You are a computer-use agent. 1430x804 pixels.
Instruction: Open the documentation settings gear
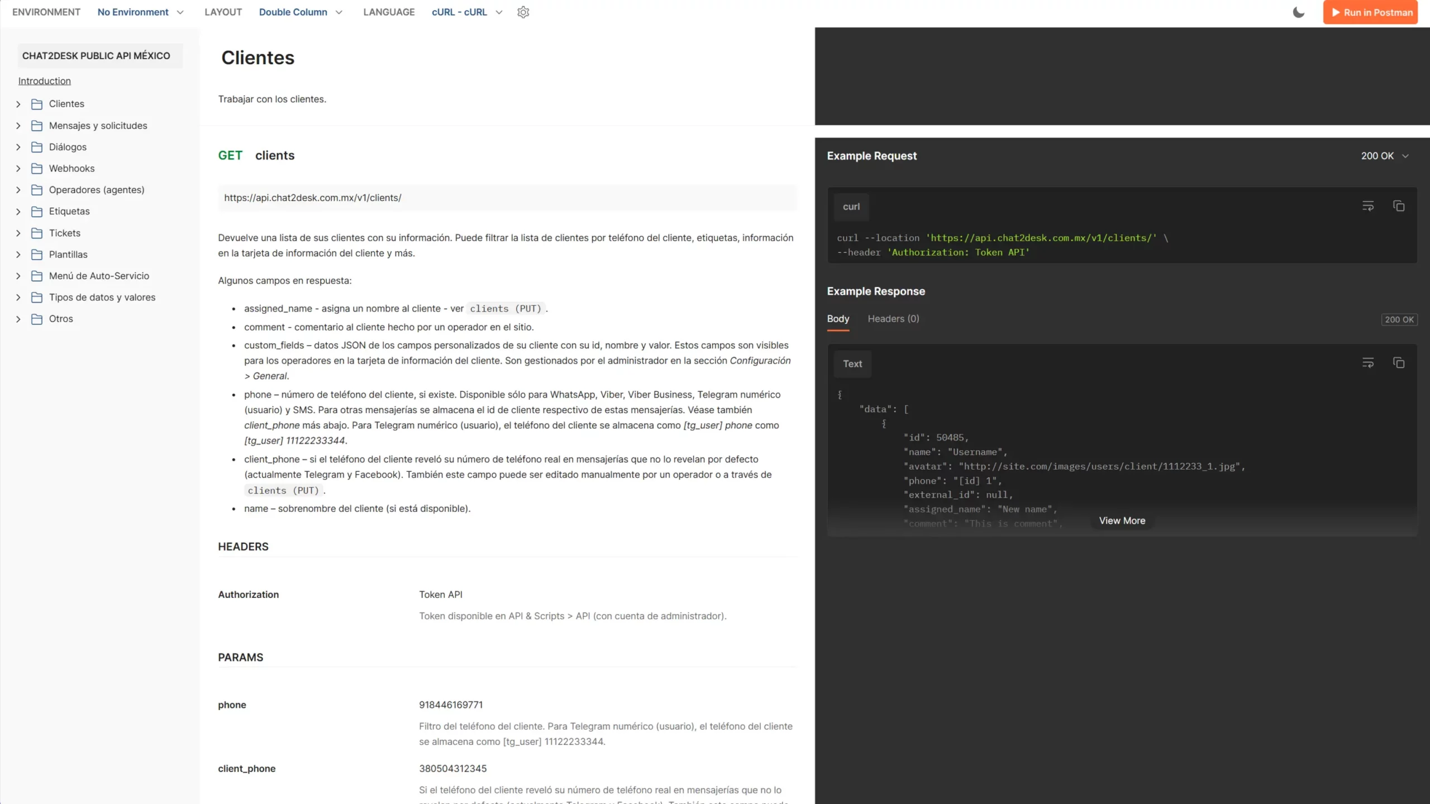523,12
